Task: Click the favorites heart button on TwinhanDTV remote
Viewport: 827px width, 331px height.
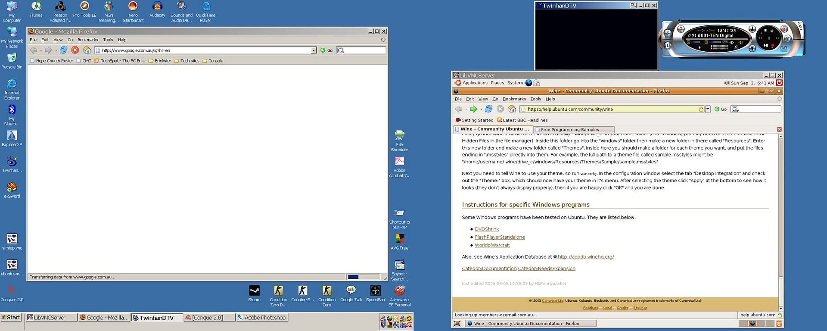Action: click(x=784, y=29)
